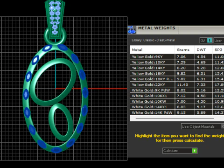Click the green arrow on Calculate
The width and height of the screenshot is (224, 168).
[x=195, y=151]
